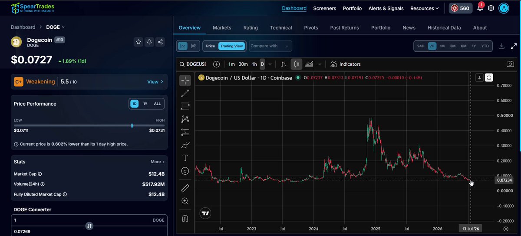The height and width of the screenshot is (236, 521).
Task: Open the Technical tab
Action: 281,27
